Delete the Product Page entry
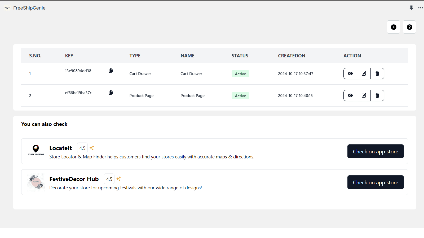The width and height of the screenshot is (424, 238). pyautogui.click(x=377, y=95)
